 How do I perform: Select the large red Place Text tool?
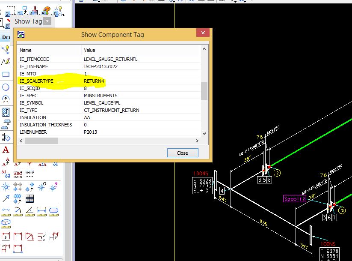tap(6, 150)
